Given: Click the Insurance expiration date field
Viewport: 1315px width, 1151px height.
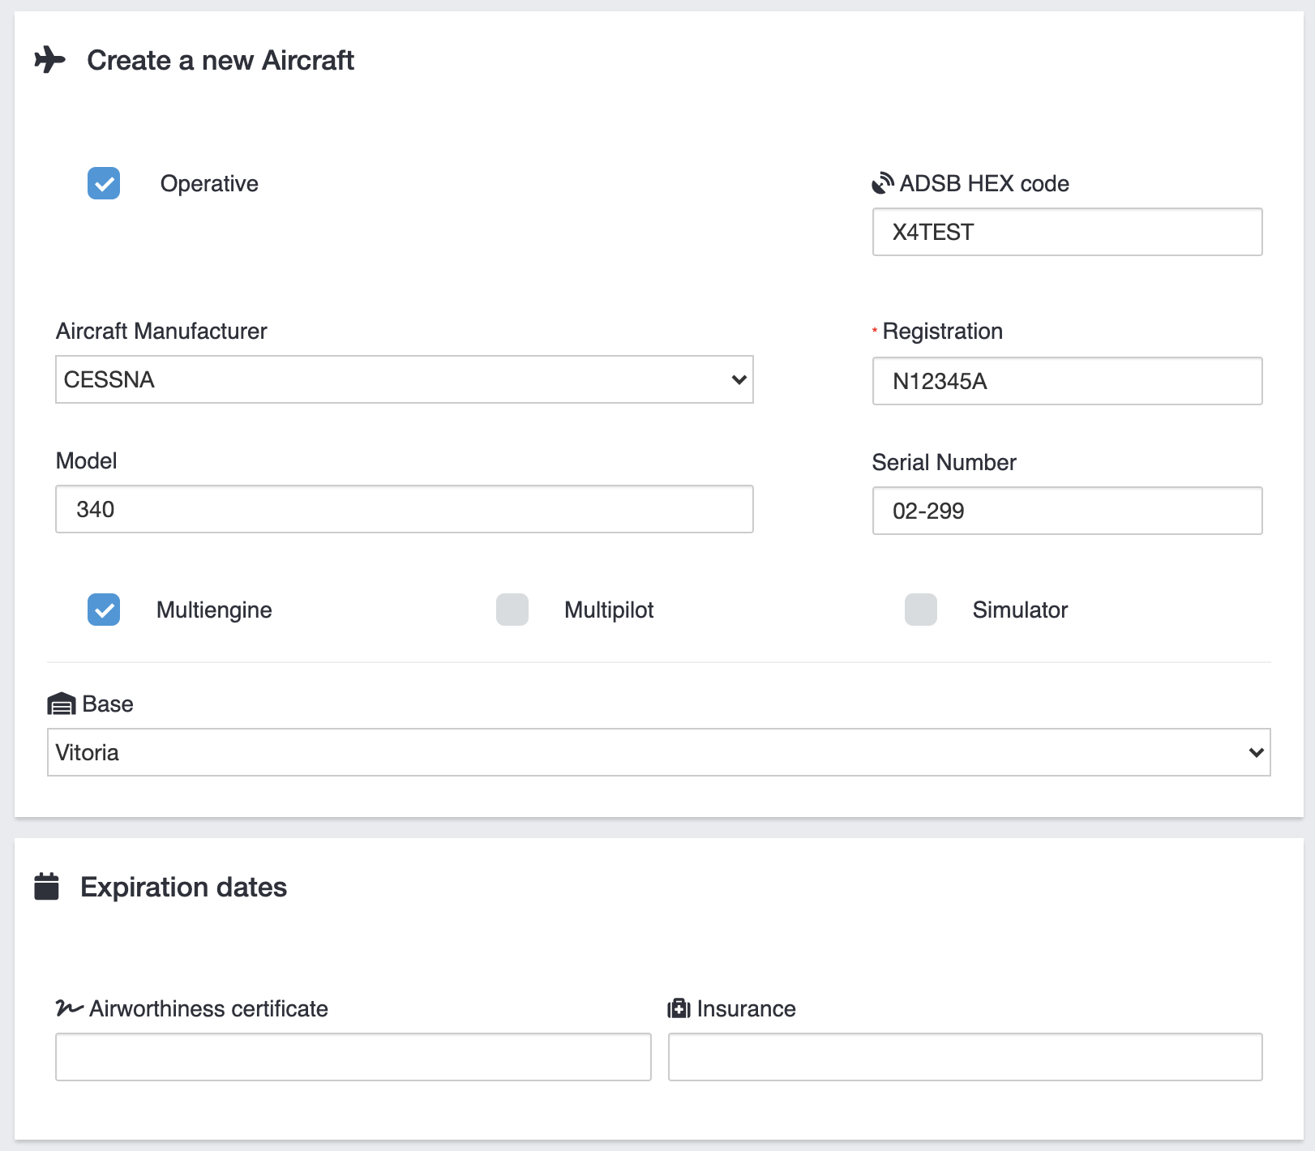Looking at the screenshot, I should click(x=965, y=1057).
